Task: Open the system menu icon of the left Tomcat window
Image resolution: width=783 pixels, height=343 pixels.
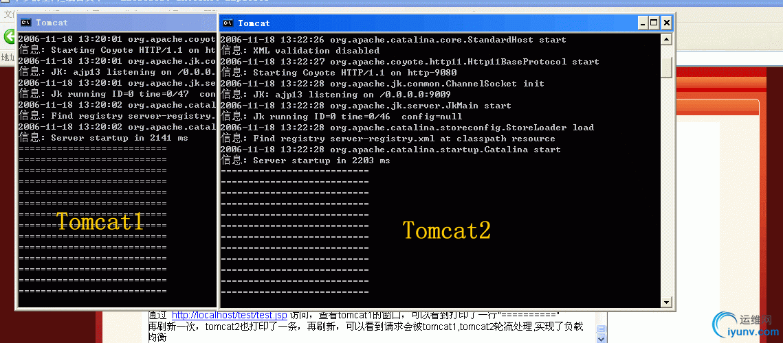Action: [x=26, y=23]
